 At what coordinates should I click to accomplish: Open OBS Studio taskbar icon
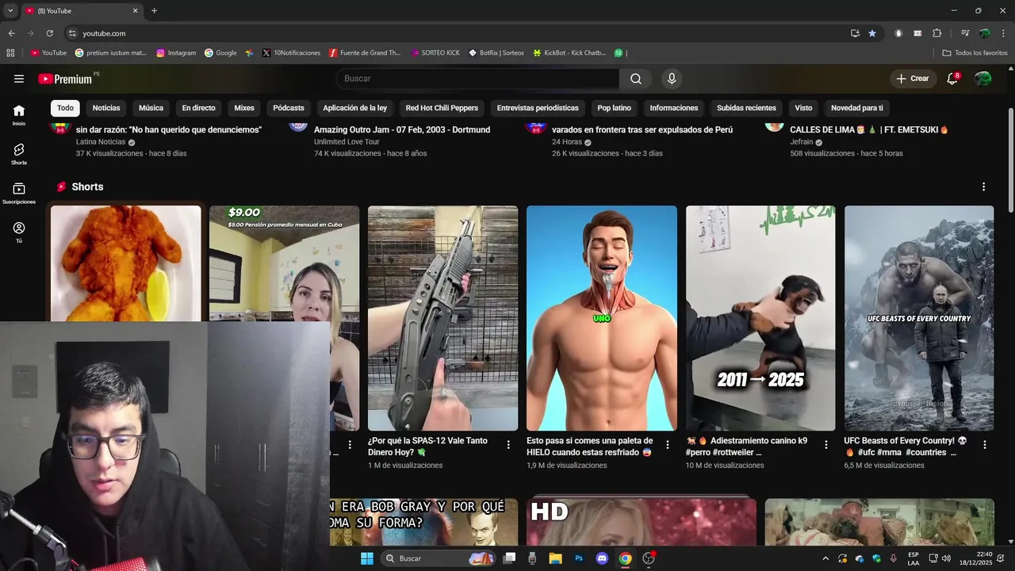coord(649,558)
